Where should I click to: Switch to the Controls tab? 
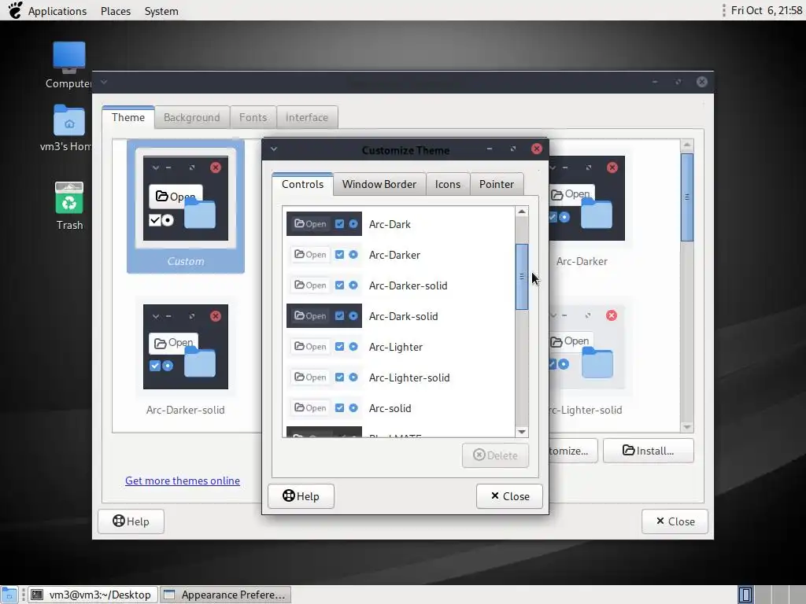[x=302, y=184]
